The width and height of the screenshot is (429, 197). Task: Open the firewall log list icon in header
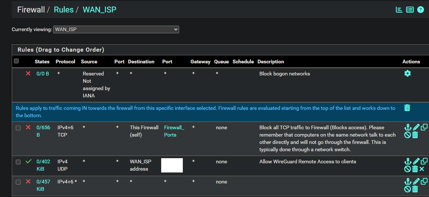[x=410, y=10]
